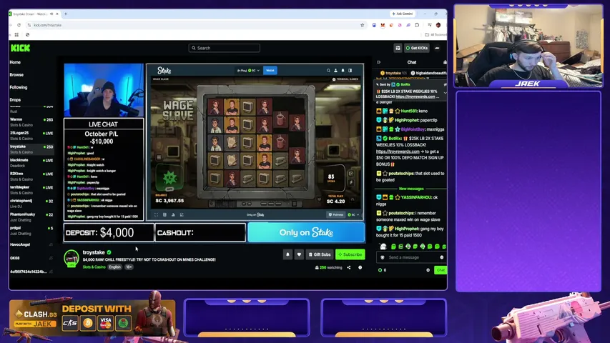Screen dimensions: 610x343
Task: Click Stake fullscreen icon below game
Action: coord(156,214)
